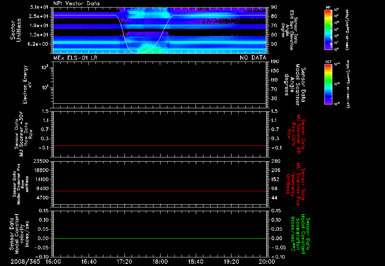
Task: Click the DEF color bar scale
Action: pos(328,84)
